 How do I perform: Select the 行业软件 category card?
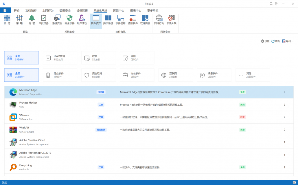point(60,75)
